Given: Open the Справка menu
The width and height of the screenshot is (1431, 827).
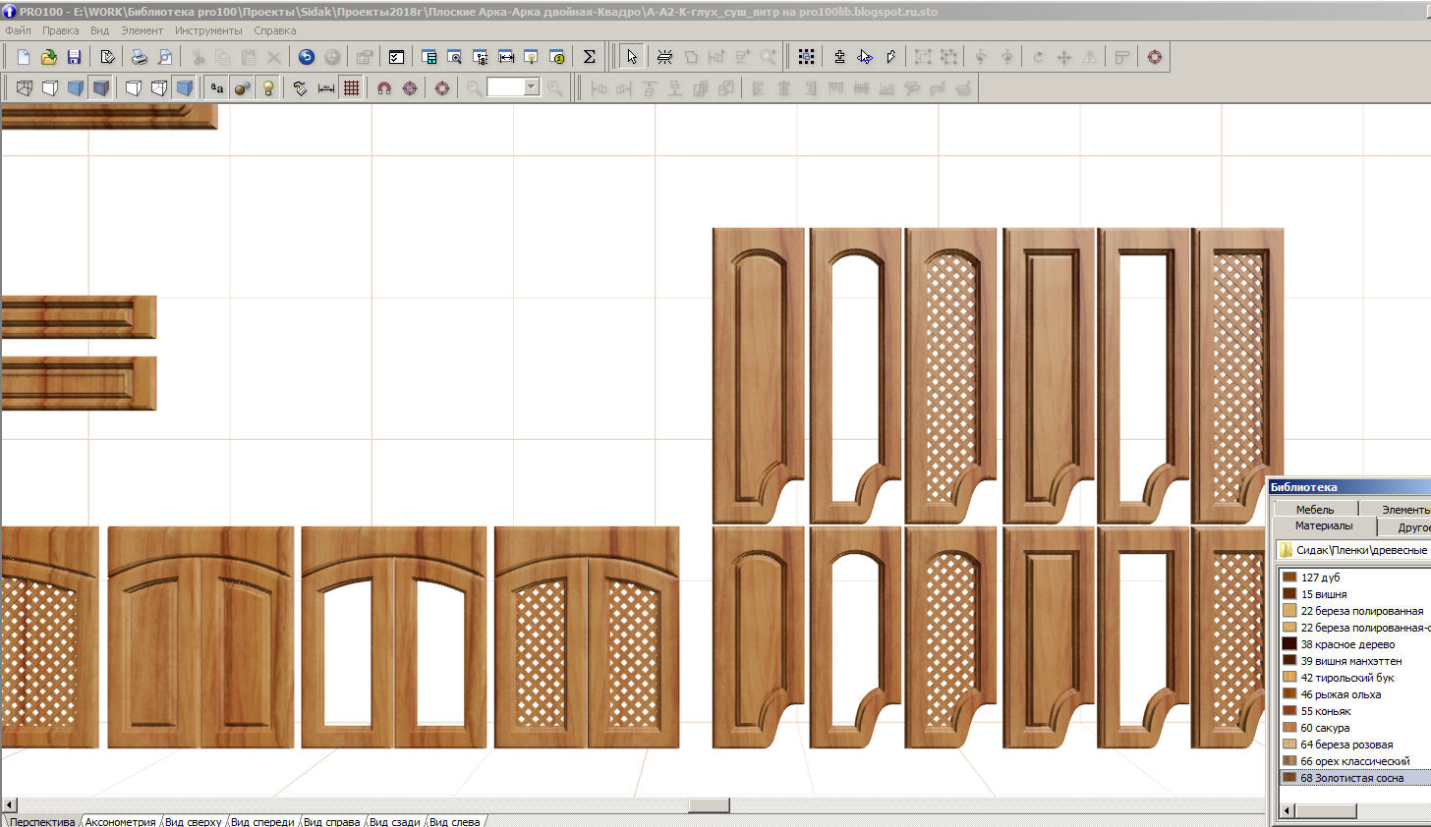Looking at the screenshot, I should pyautogui.click(x=275, y=30).
